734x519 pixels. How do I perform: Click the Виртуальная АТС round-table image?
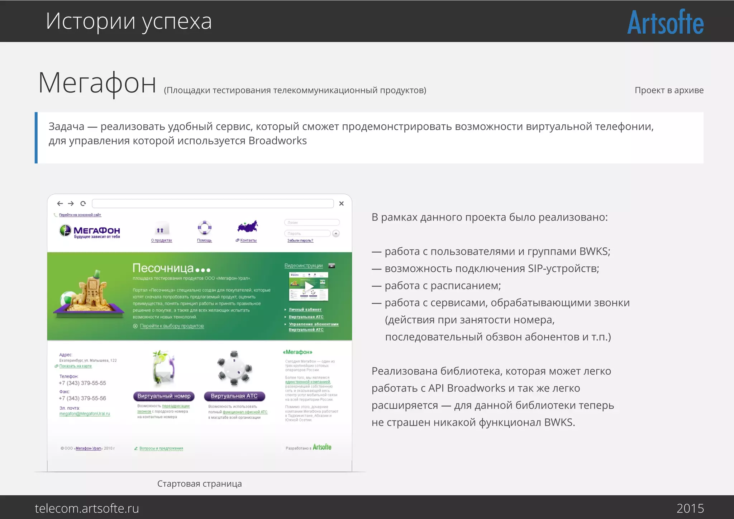[234, 368]
